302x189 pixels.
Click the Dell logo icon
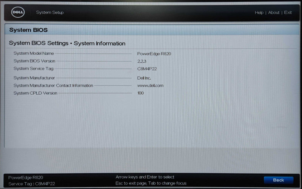18,12
